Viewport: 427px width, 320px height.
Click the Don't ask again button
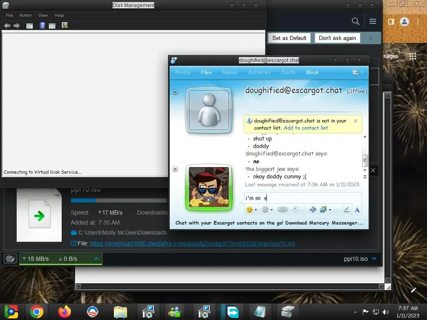tap(337, 38)
